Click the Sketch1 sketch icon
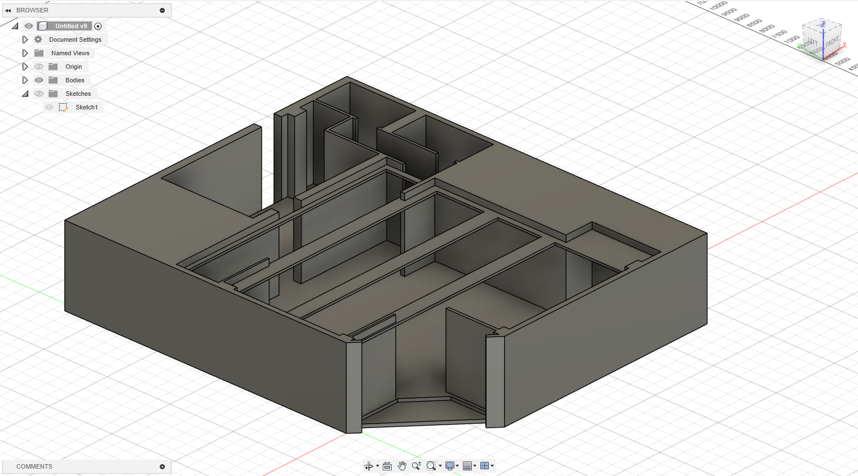Image resolution: width=858 pixels, height=476 pixels. (x=63, y=107)
